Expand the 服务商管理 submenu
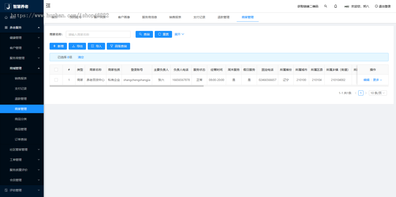396x197 pixels. (22, 58)
